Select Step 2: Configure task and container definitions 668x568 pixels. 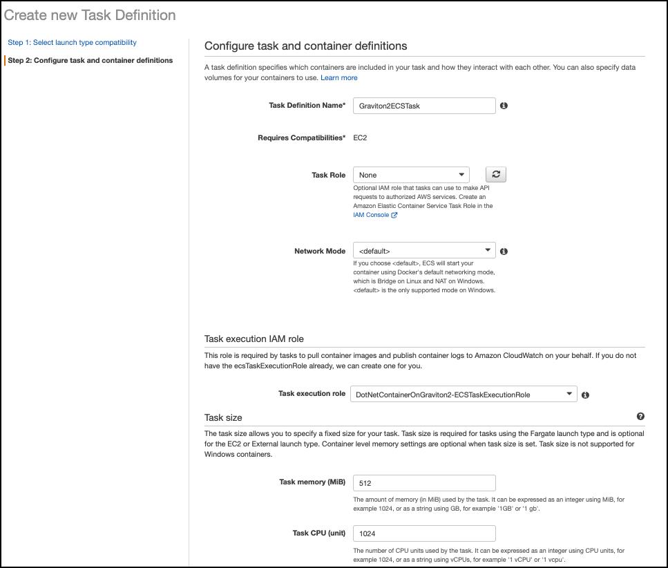pyautogui.click(x=90, y=61)
